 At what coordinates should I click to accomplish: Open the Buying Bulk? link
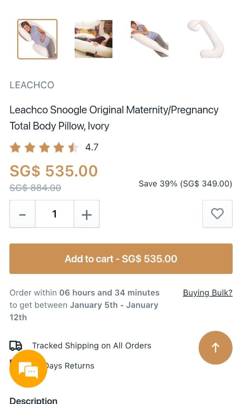pyautogui.click(x=208, y=293)
